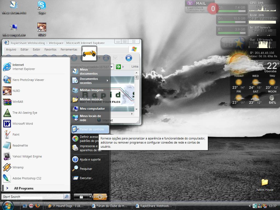Switch to the Winamp Hound Dogs taskbar button
The width and height of the screenshot is (280, 210).
click(x=67, y=206)
